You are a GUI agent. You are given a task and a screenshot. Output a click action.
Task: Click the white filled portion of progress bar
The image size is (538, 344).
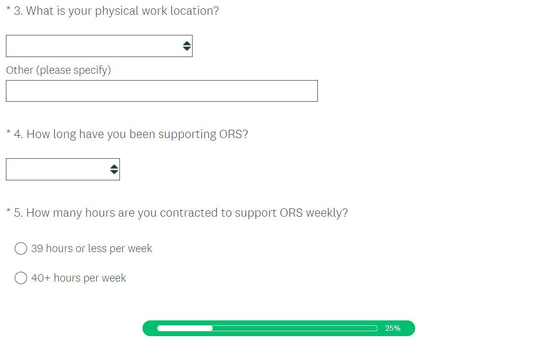tap(185, 328)
